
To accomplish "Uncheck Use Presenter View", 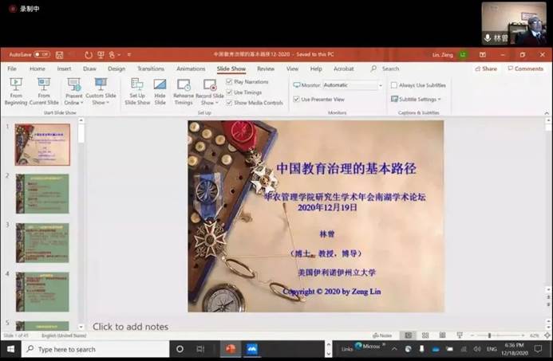I will pos(296,100).
